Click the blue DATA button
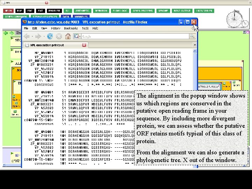Screen dimensions: 252x189 (x=66, y=16)
